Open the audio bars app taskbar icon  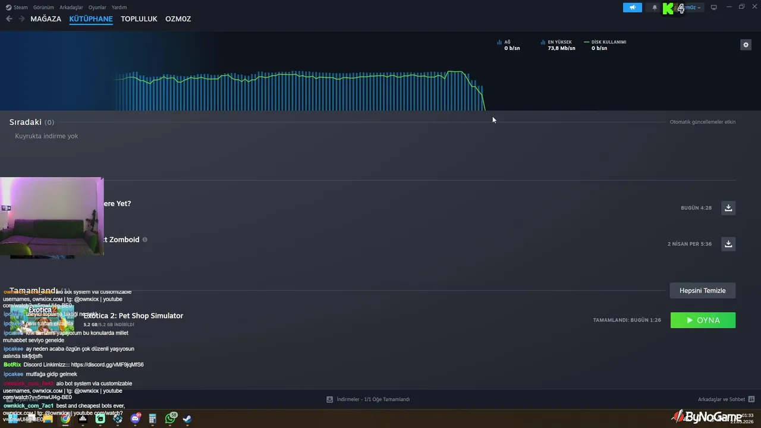[83, 418]
